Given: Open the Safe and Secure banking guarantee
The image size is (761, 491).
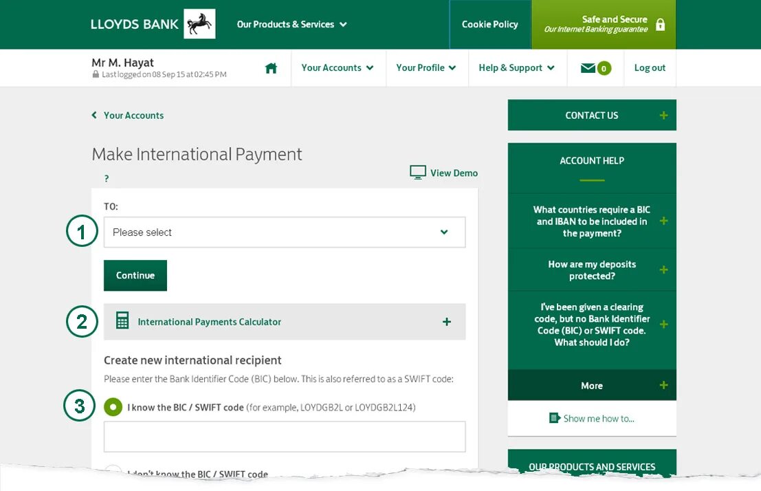Looking at the screenshot, I should click(604, 24).
